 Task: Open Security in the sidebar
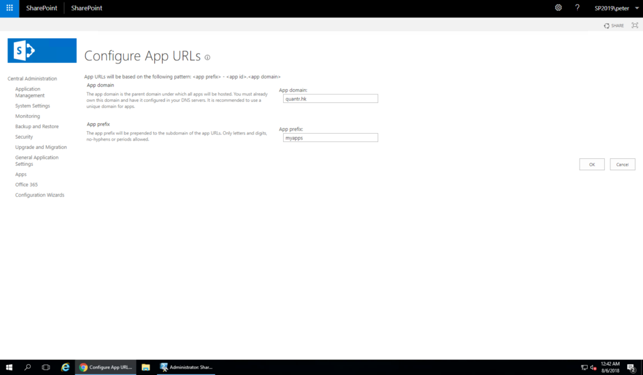[x=24, y=137]
